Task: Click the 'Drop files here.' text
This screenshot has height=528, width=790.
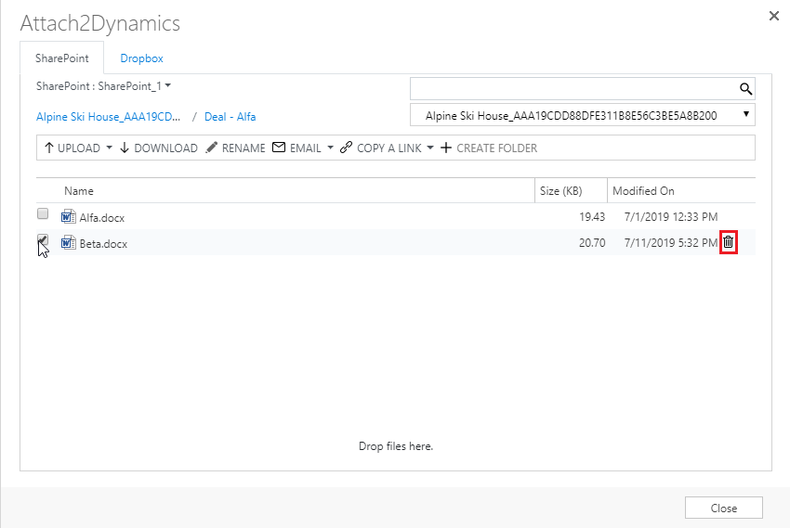Action: point(396,446)
